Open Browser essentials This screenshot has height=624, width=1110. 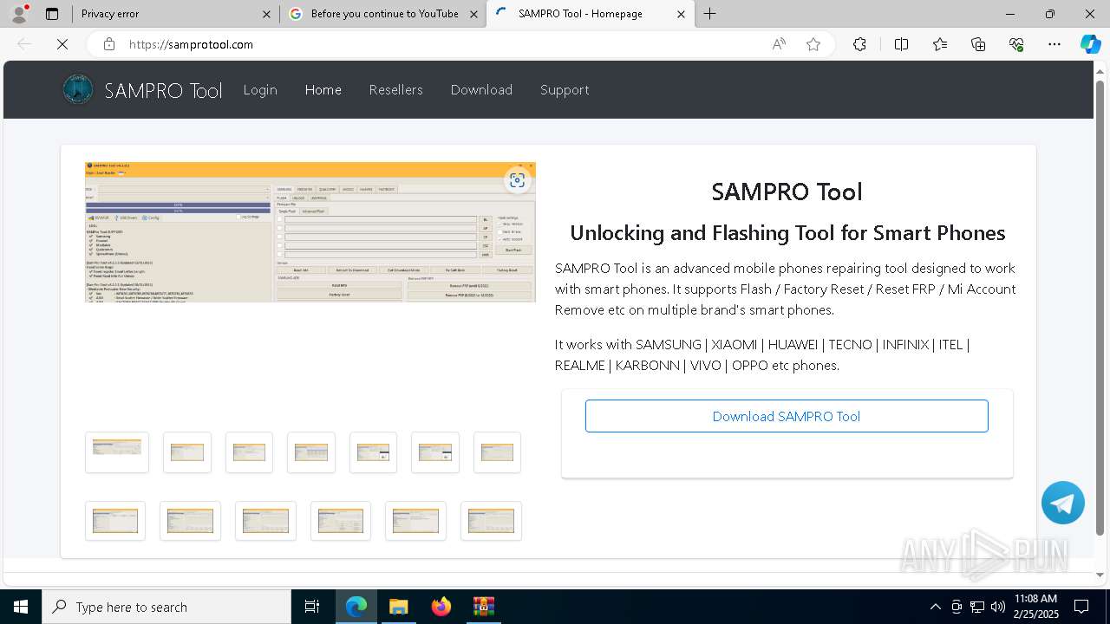1016,44
